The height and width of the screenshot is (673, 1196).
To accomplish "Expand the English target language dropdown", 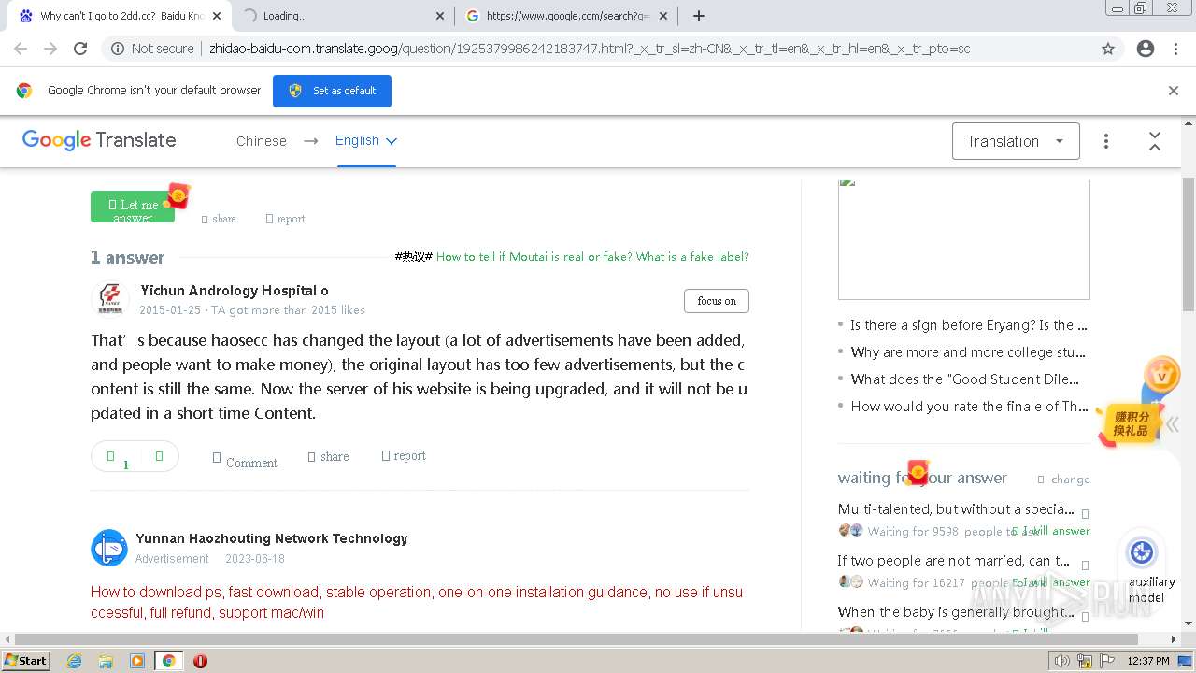I will 366,140.
